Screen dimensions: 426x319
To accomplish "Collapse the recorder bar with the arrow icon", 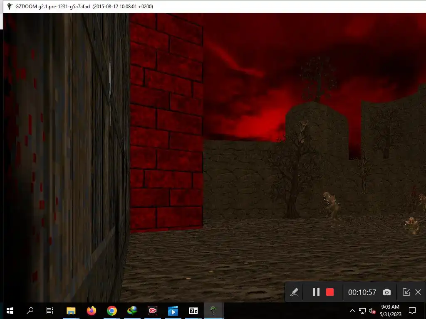I will 406,292.
